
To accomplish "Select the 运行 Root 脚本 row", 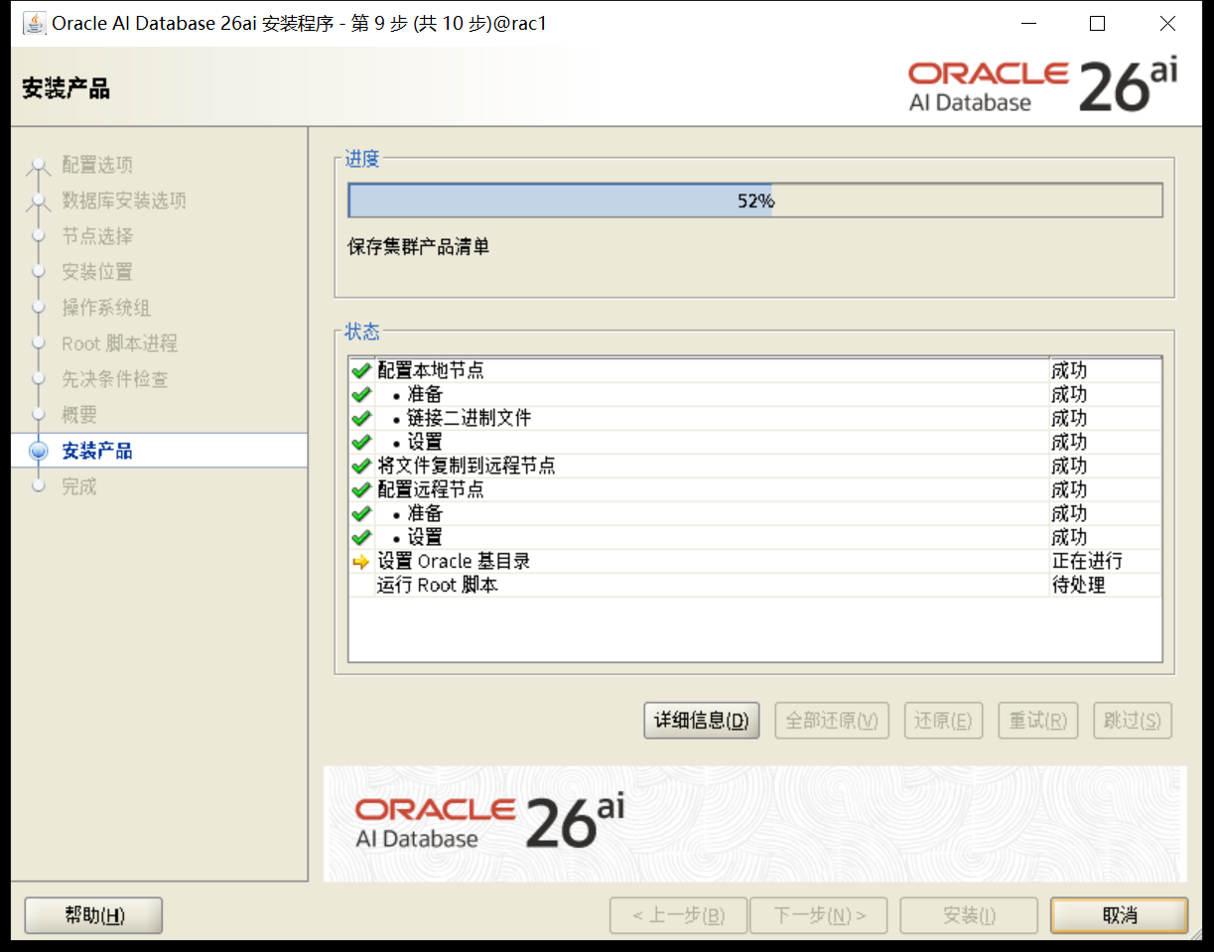I will (x=755, y=585).
